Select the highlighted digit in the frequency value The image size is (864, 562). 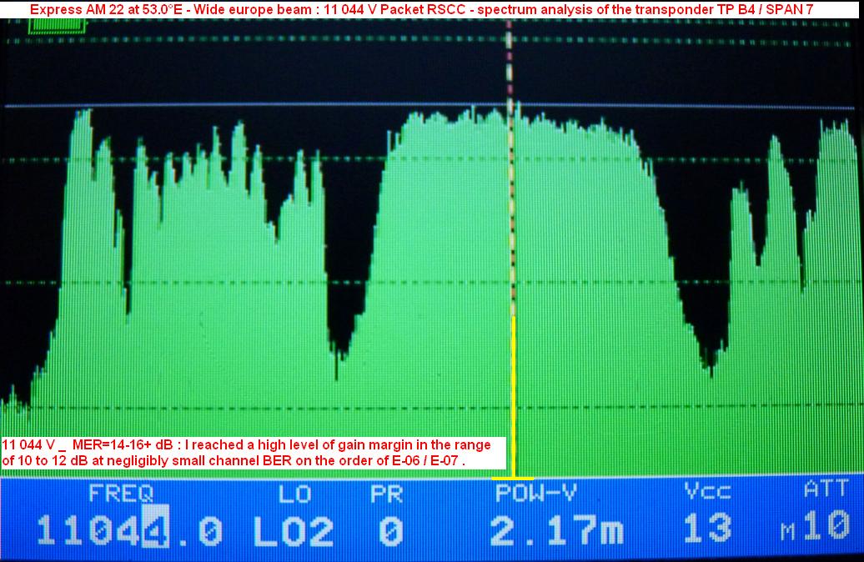(x=156, y=530)
